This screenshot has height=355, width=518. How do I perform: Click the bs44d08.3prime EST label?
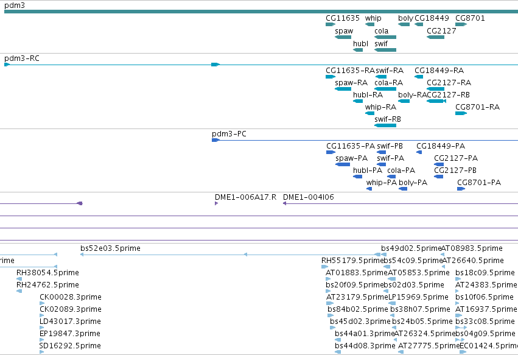(x=365, y=346)
